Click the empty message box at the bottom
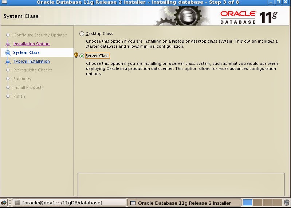Screen dimensions: 291x208 coord(181,184)
